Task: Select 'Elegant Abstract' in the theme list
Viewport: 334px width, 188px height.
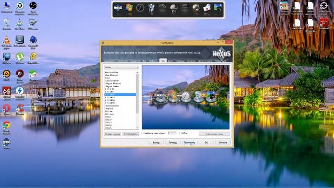Action: coord(120,84)
